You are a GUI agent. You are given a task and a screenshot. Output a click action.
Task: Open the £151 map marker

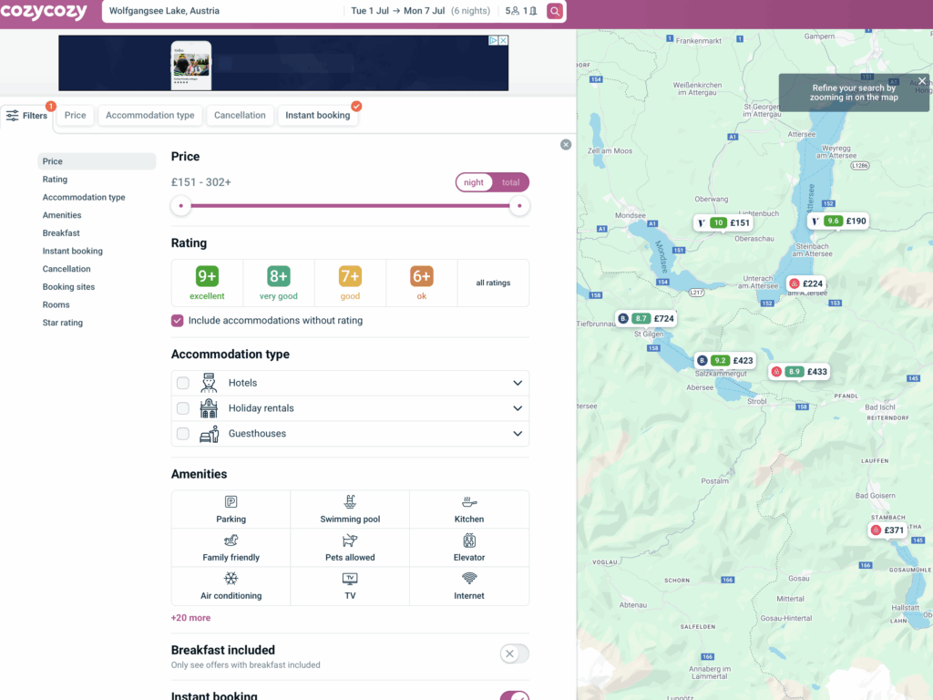pyautogui.click(x=723, y=222)
